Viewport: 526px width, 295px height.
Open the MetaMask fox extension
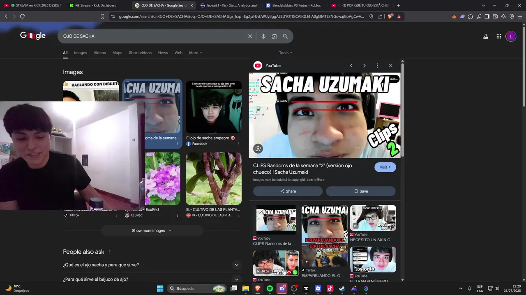coord(454,16)
